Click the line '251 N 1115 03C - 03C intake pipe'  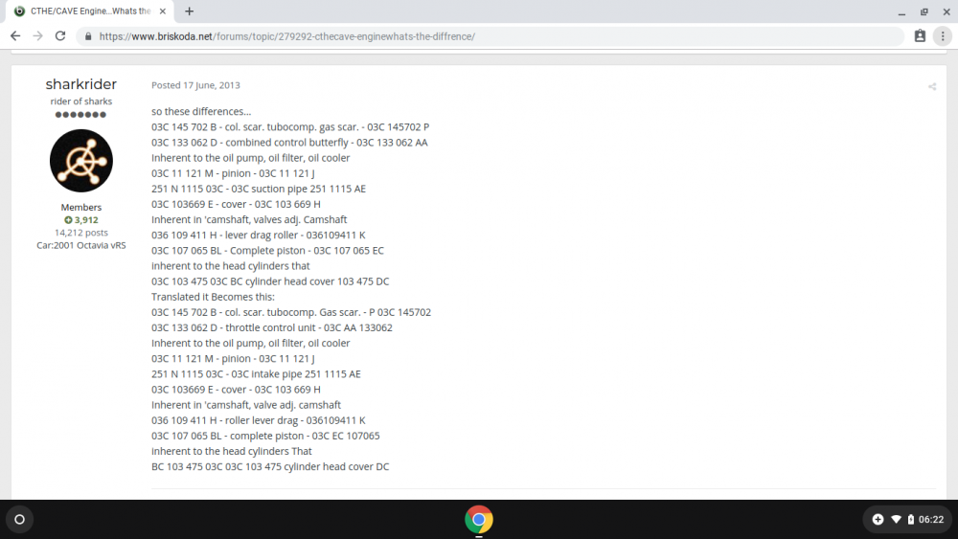click(x=256, y=374)
